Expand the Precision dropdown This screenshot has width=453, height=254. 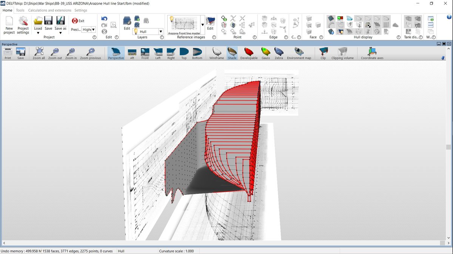(x=93, y=29)
